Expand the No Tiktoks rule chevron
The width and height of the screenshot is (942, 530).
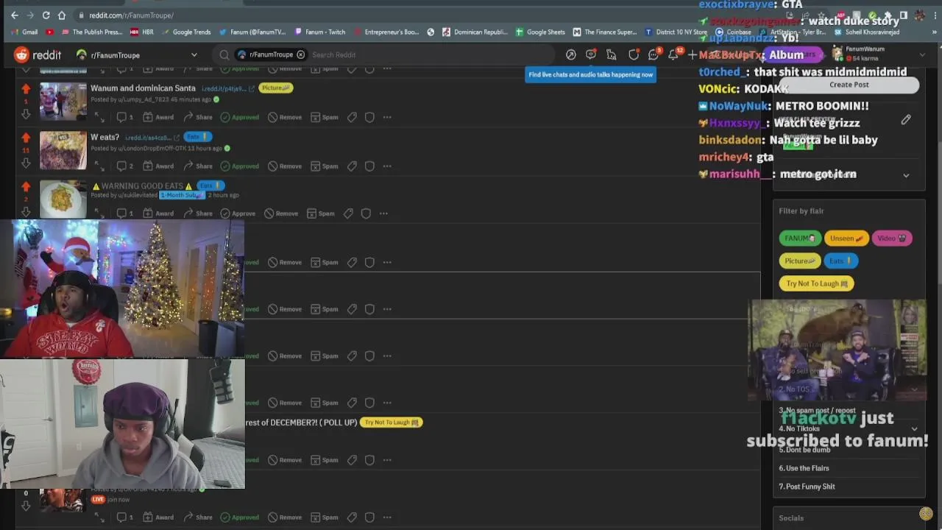tap(915, 429)
